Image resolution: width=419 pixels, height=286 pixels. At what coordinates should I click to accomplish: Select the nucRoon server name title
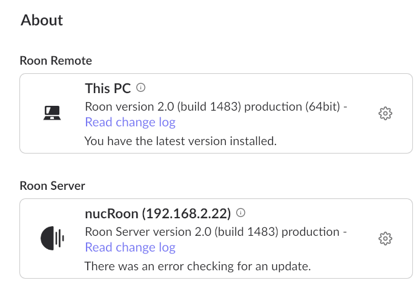tap(158, 213)
